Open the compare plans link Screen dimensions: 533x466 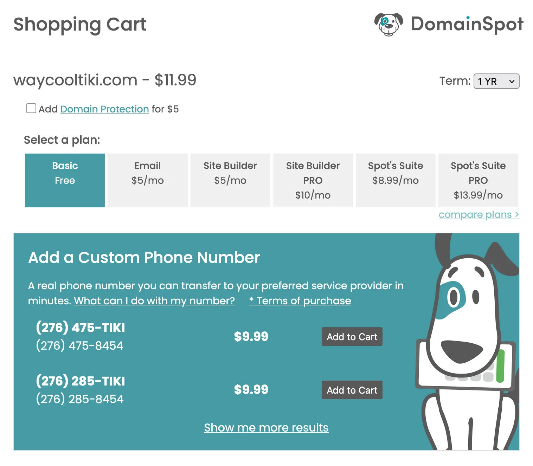[479, 214]
